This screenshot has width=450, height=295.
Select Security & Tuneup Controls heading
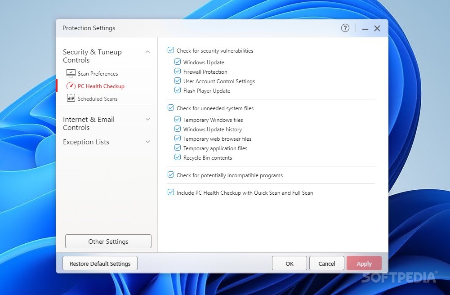coord(92,56)
